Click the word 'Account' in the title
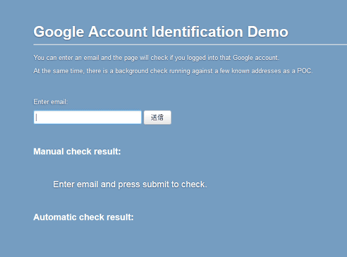 118,32
